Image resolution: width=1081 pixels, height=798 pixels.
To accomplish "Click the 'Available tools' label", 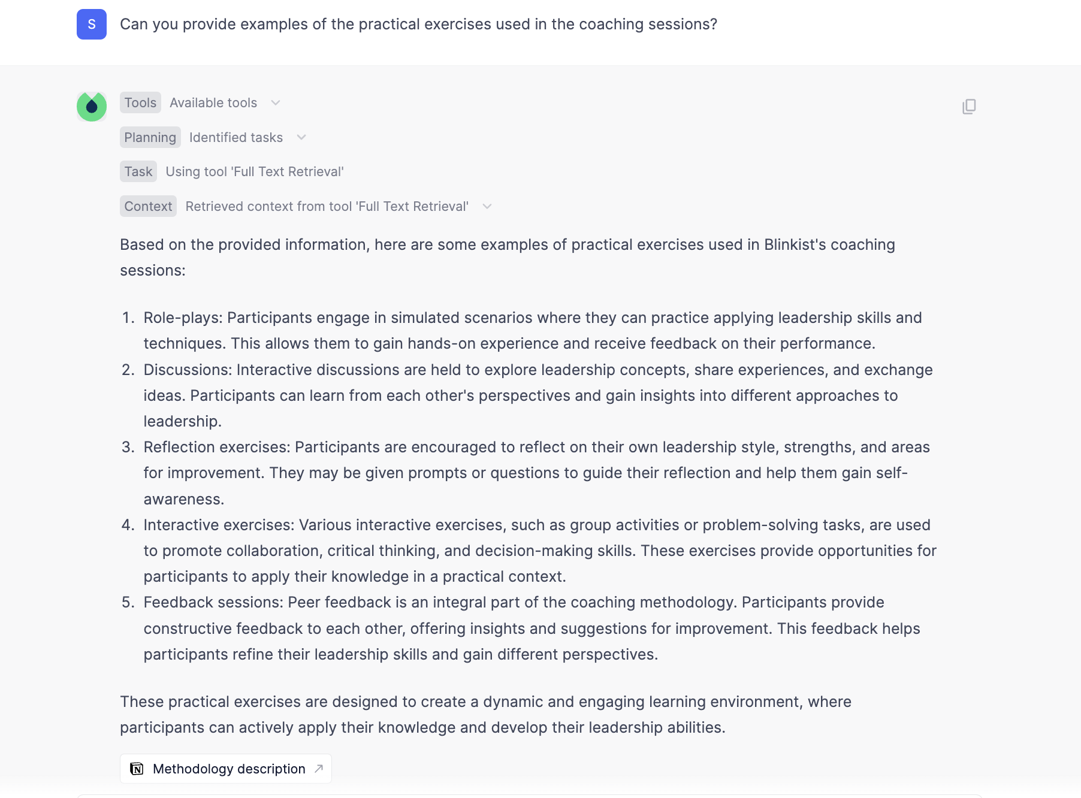I will (x=213, y=103).
